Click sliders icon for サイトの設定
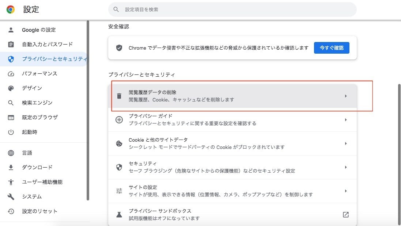 point(119,191)
